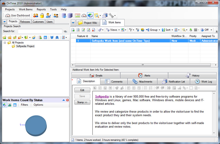Screen dimensions: 220x144
Task: Open the Emails tab
Action: (x=96, y=76)
